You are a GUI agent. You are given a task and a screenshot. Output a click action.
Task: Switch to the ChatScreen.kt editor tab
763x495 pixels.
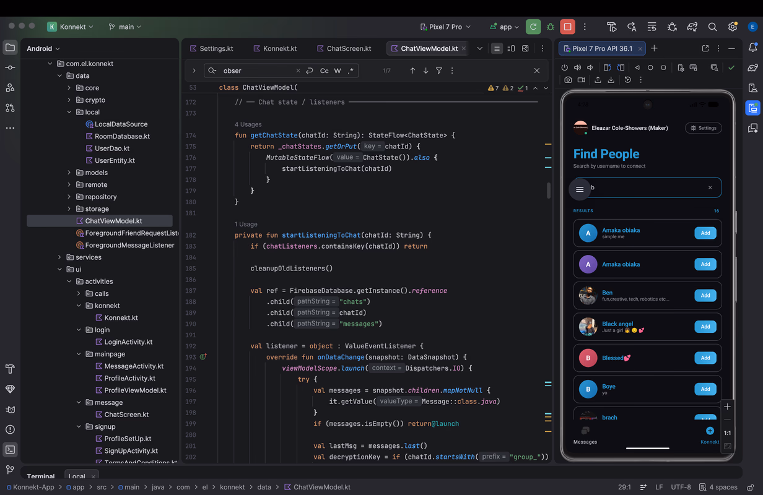coord(344,48)
